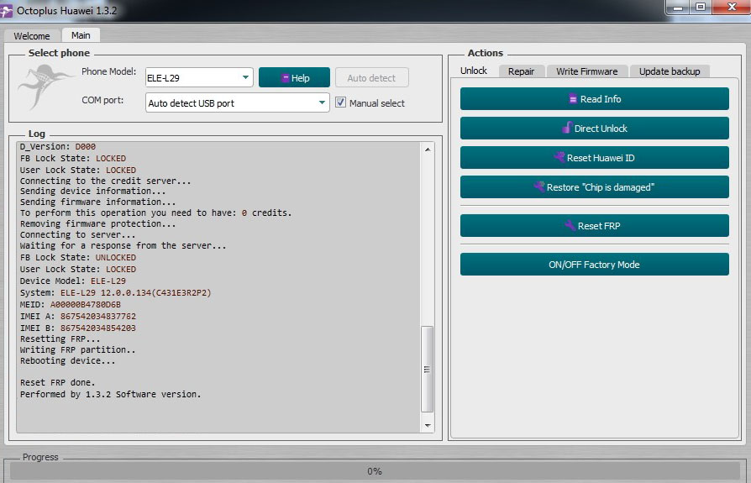Click log line "Writing FRP partition.."

pos(77,349)
